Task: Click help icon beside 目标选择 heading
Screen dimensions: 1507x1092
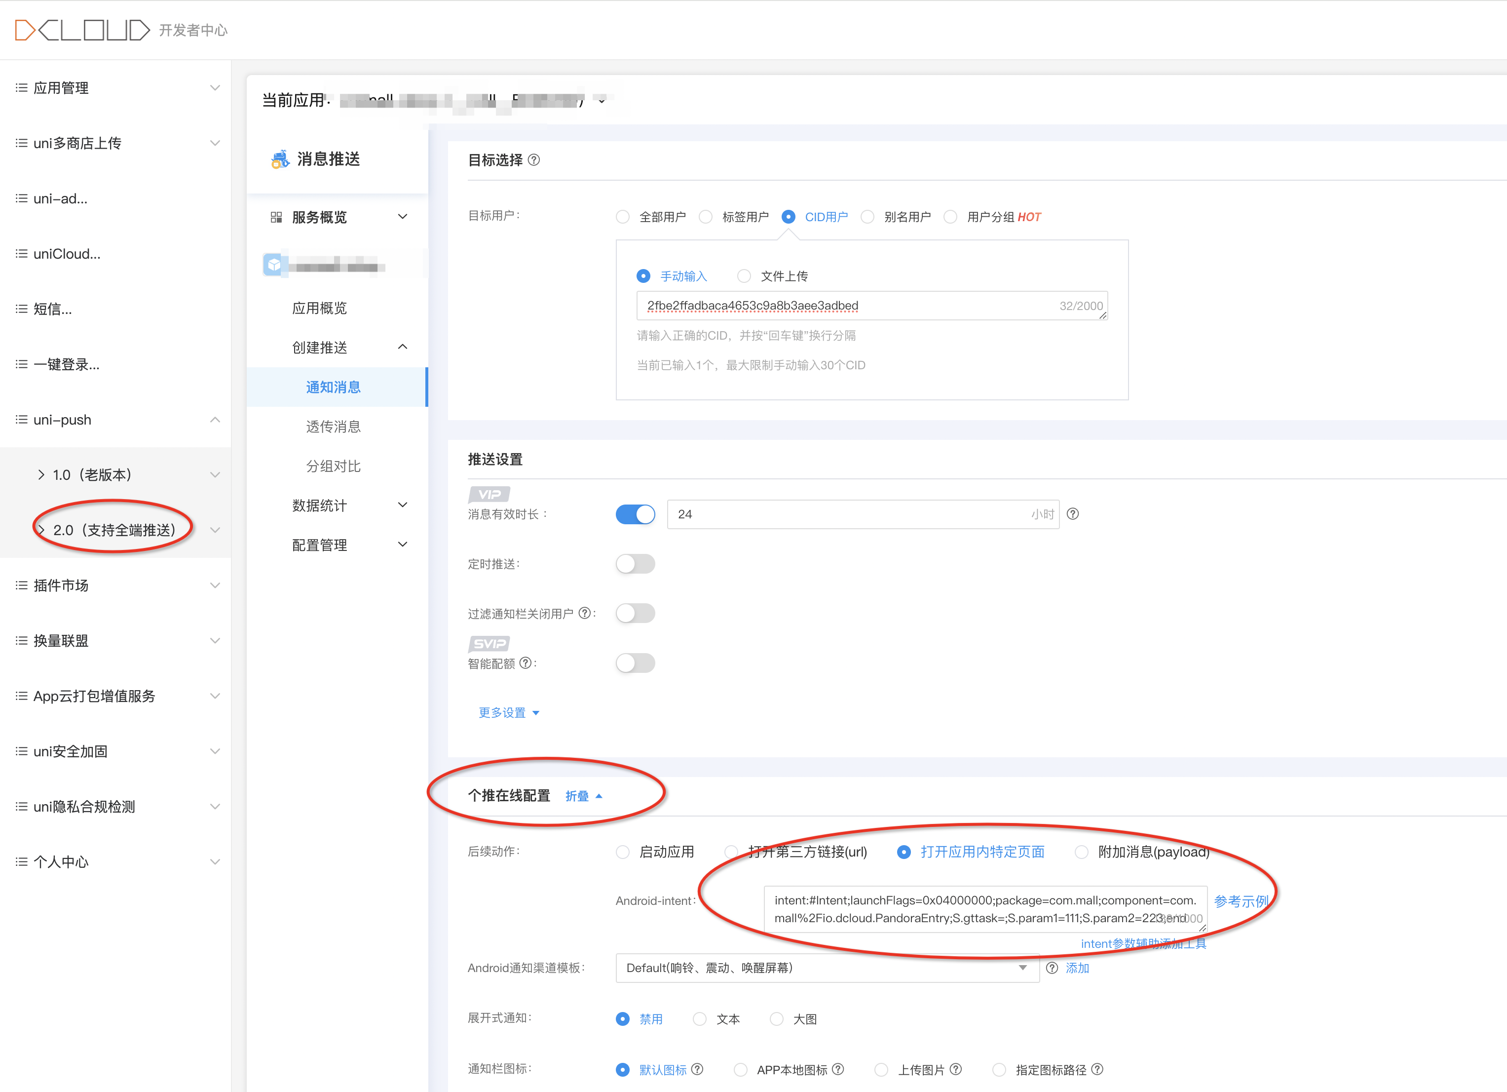Action: [x=533, y=160]
